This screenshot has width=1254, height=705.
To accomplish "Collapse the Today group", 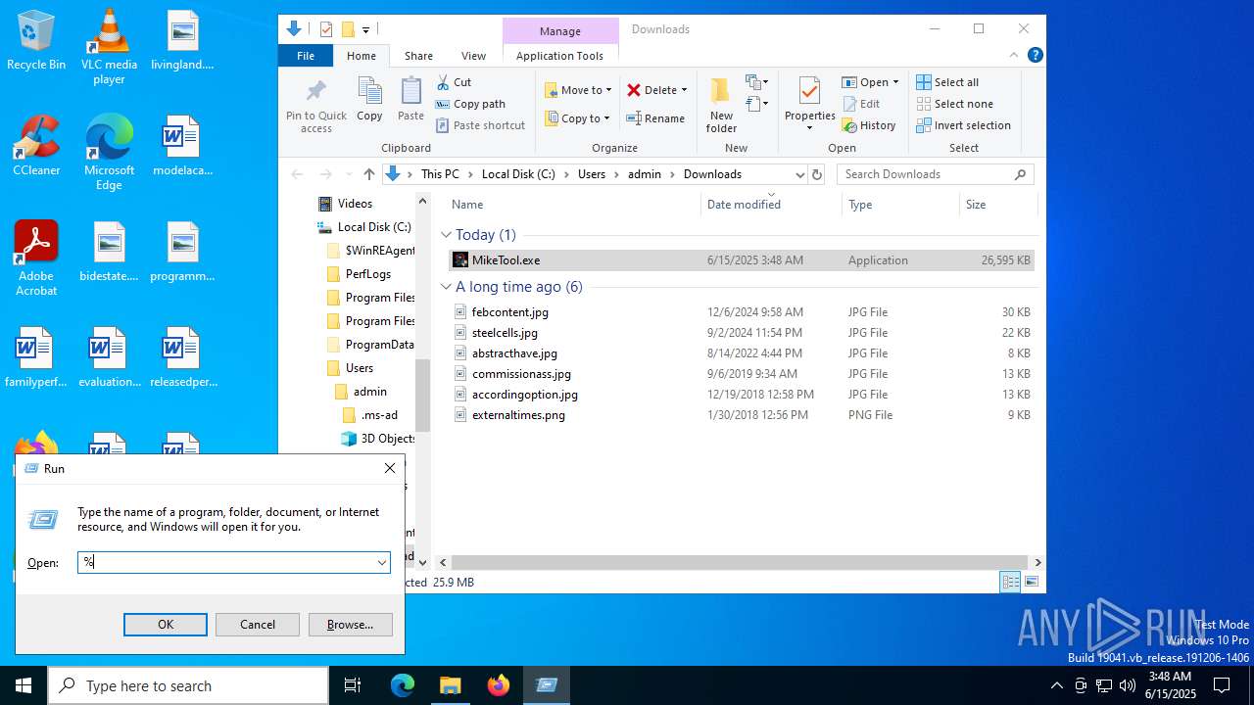I will tap(446, 235).
